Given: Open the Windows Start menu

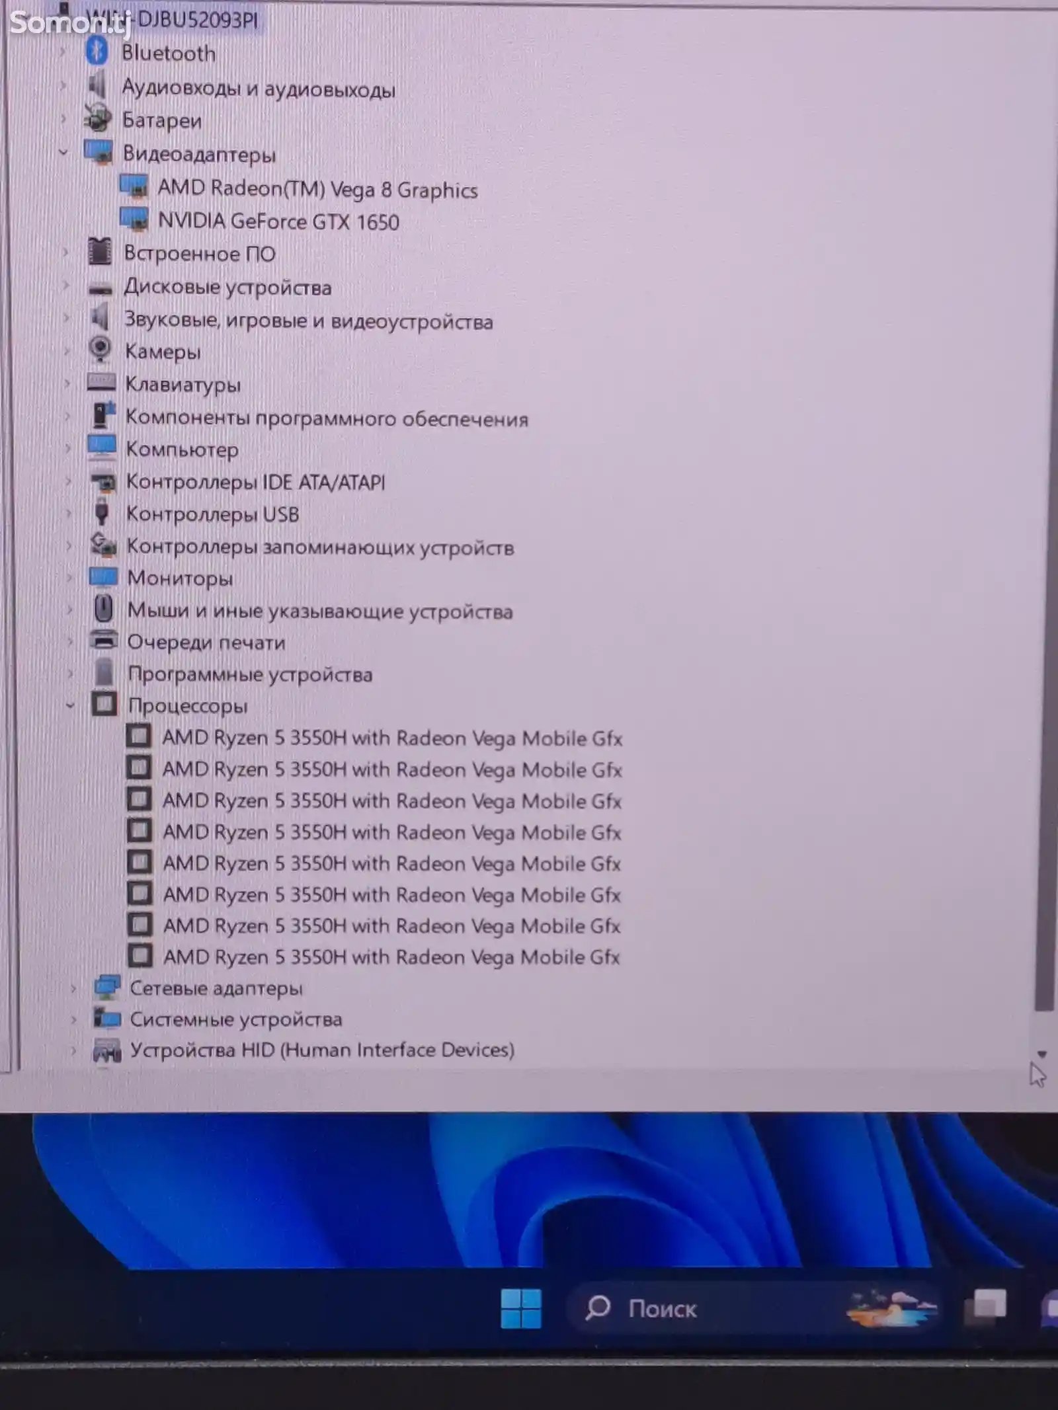Looking at the screenshot, I should click(521, 1308).
